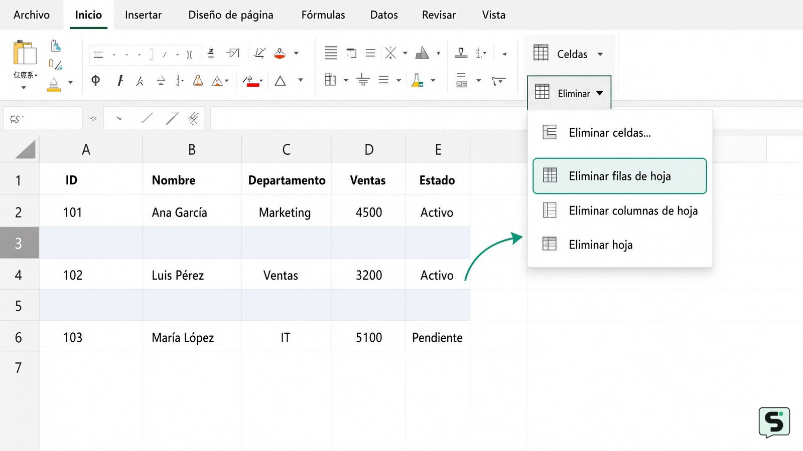Choose Eliminar celdas... from menu
803x451 pixels.
pos(620,133)
